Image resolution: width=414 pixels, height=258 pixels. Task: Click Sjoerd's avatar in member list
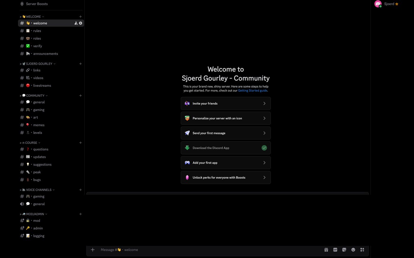coord(378,4)
